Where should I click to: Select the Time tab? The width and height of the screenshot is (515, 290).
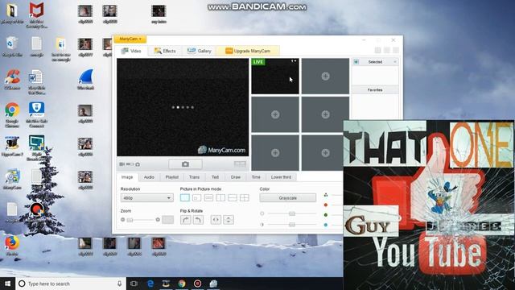(256, 177)
